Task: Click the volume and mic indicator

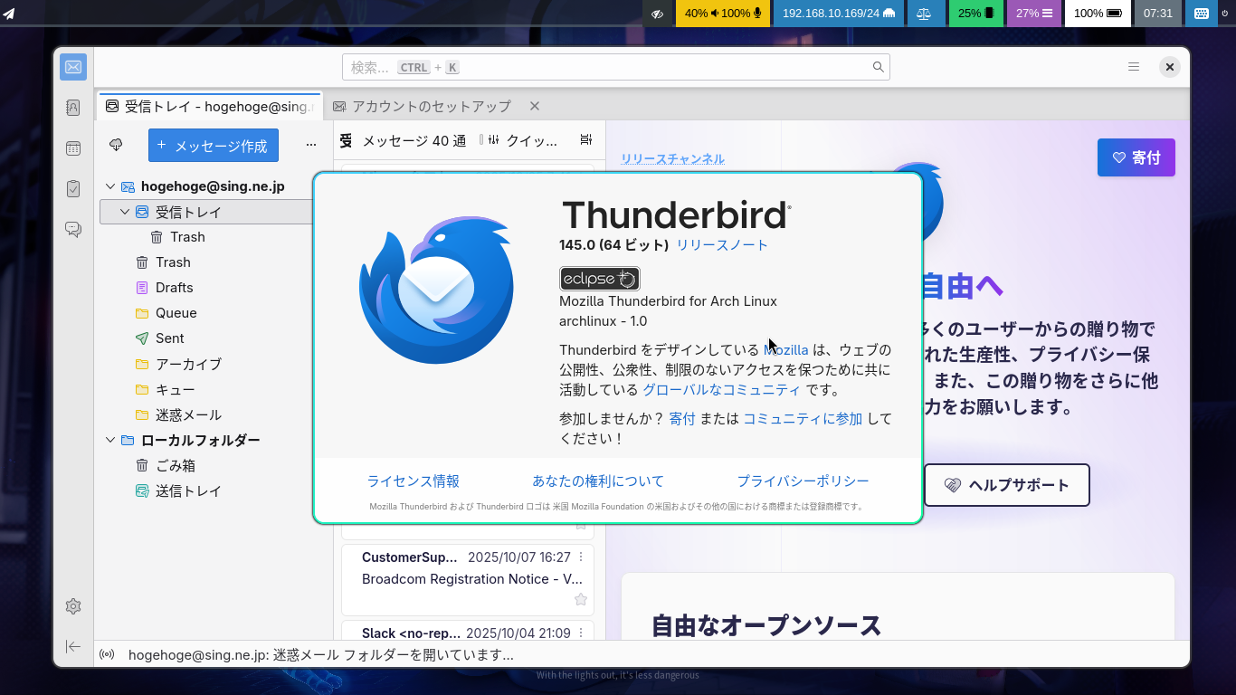Action: [723, 14]
